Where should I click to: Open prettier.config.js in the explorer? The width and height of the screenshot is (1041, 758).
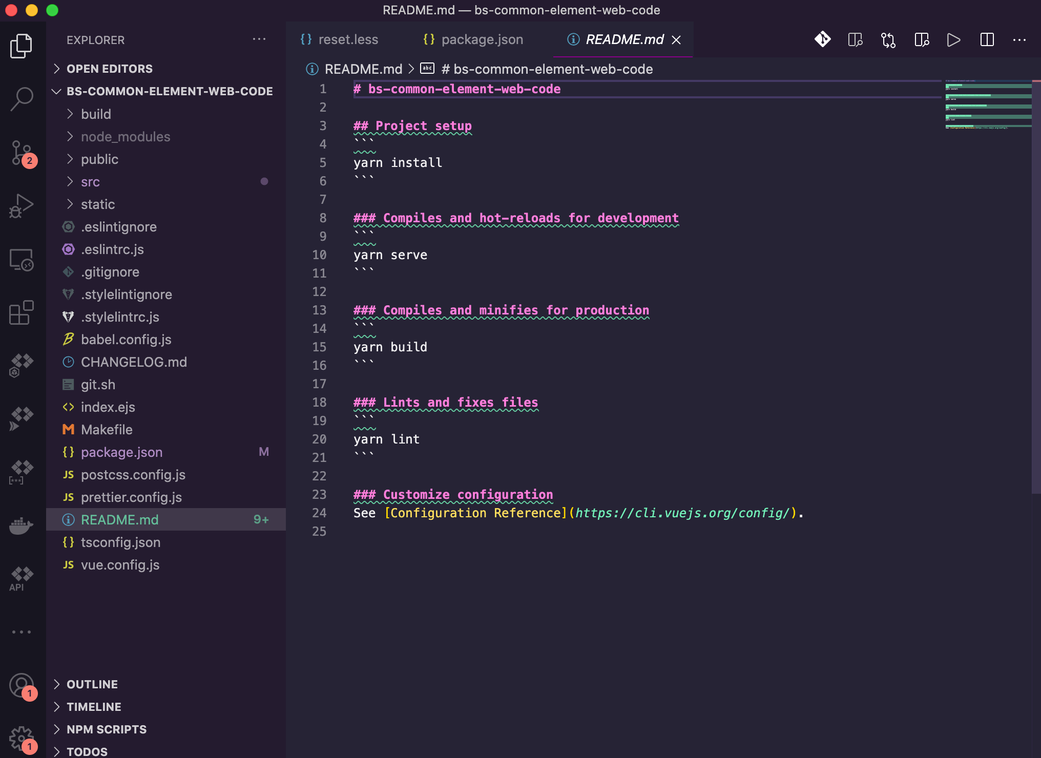tap(166, 497)
